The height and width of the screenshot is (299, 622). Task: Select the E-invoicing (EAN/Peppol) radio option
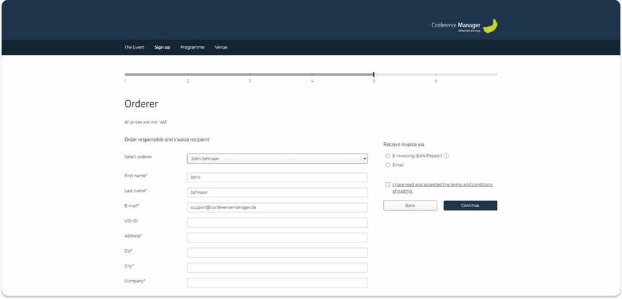coord(388,156)
